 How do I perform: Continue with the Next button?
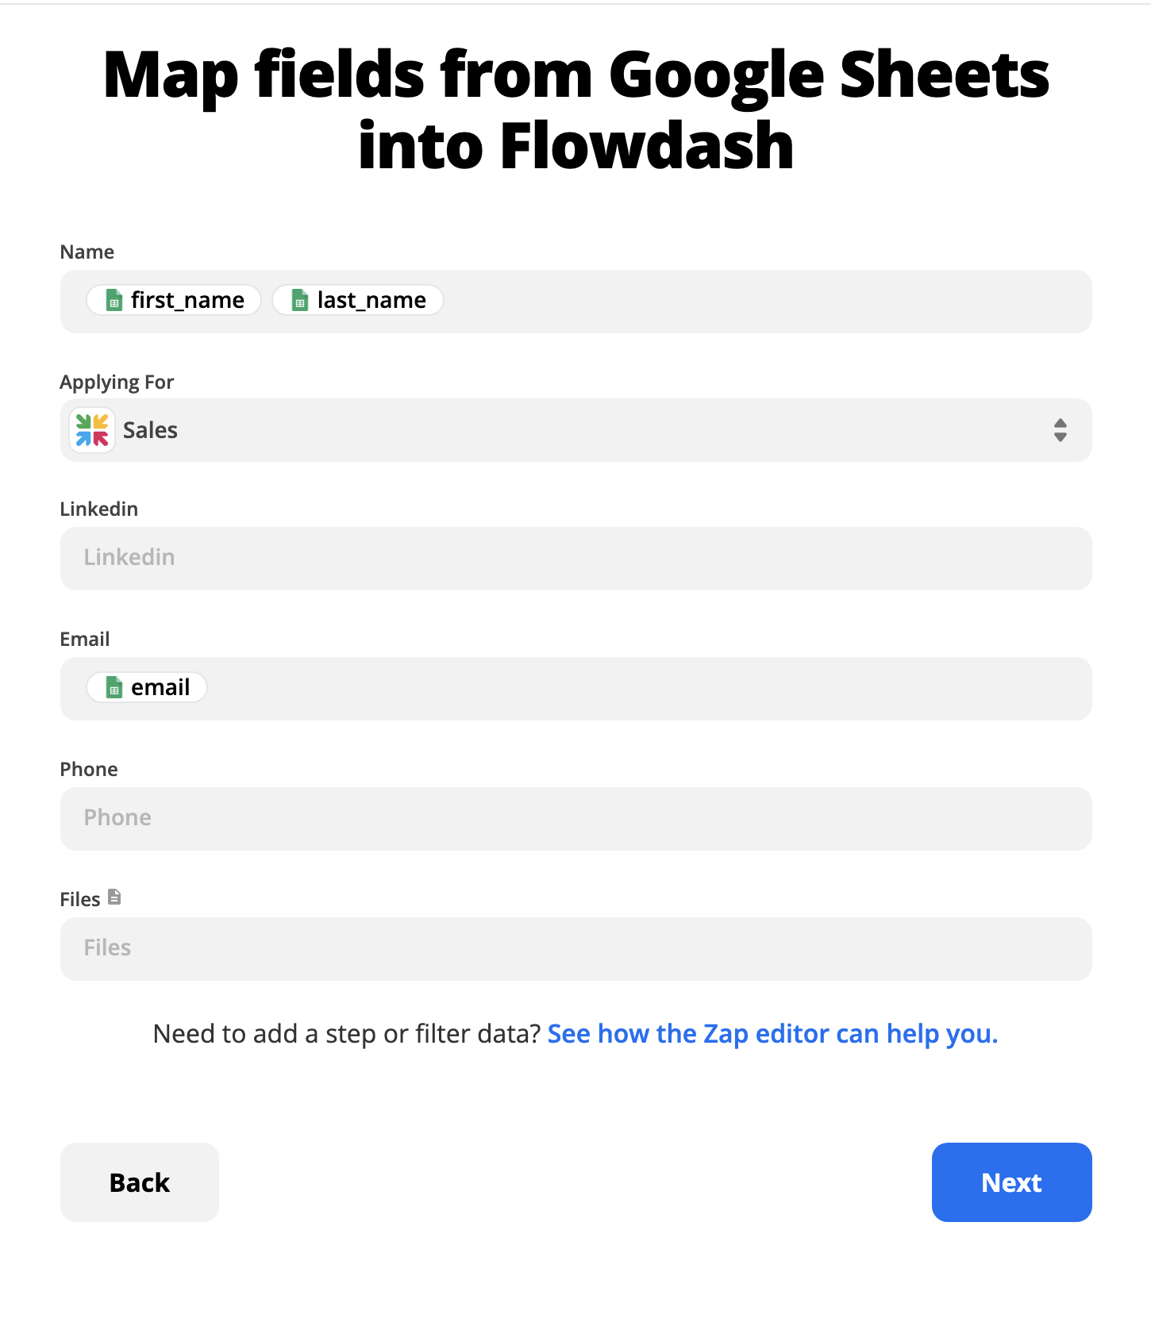click(x=1012, y=1182)
